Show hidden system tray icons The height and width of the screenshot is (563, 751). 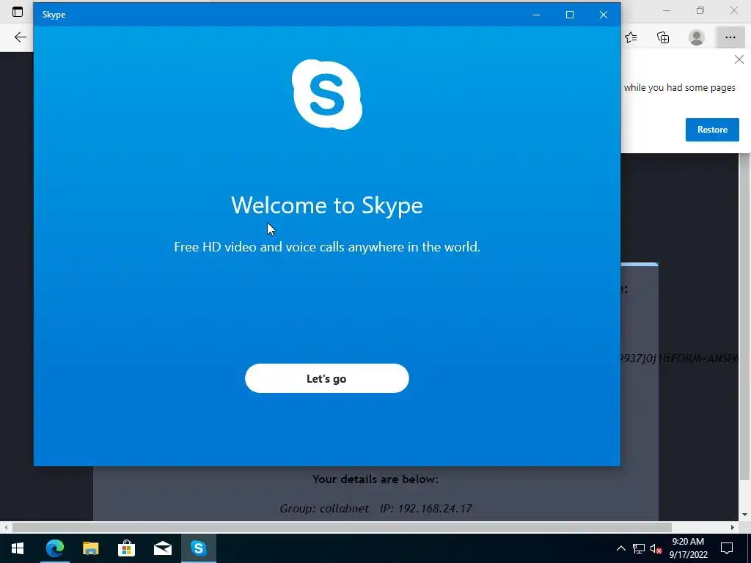pos(620,548)
